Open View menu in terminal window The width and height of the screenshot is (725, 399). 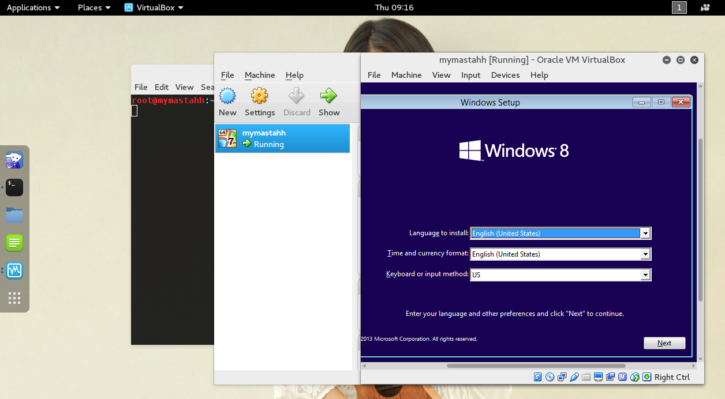[x=184, y=87]
